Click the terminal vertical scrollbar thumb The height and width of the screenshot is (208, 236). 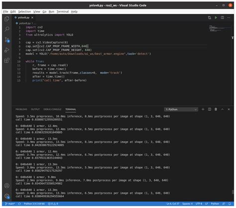[233, 192]
